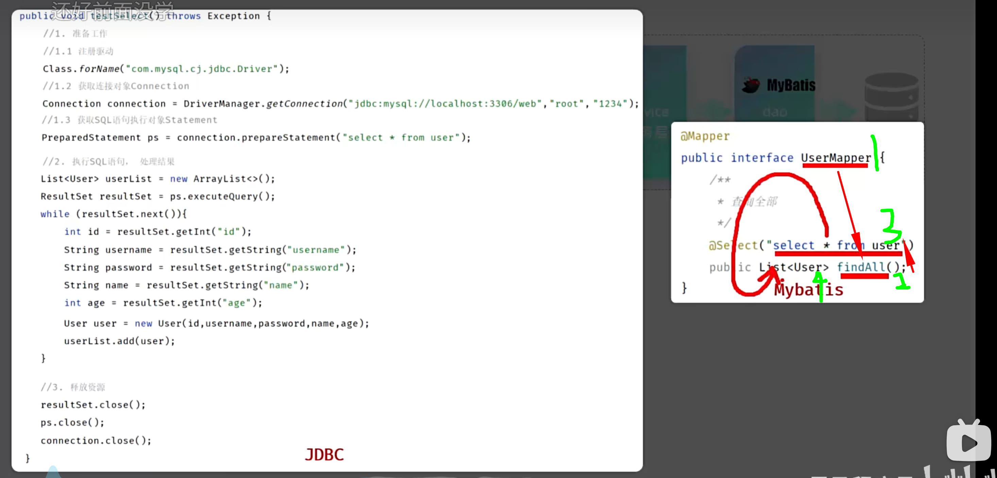The image size is (997, 478).
Task: Click the green vertical stroke after UserMapper
Action: [x=875, y=153]
